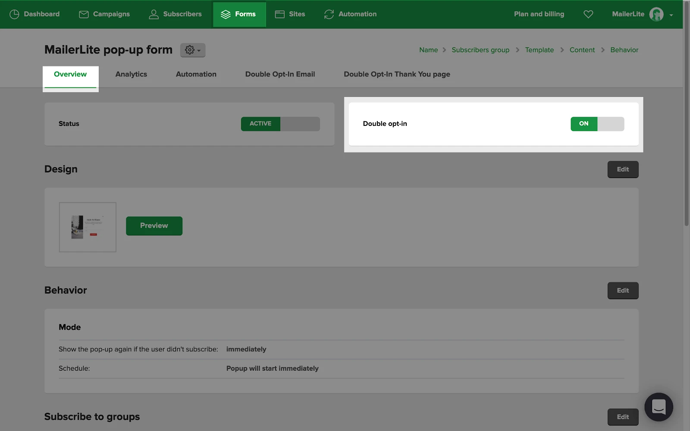Click the heart icon in header
This screenshot has height=431, width=690.
(588, 14)
